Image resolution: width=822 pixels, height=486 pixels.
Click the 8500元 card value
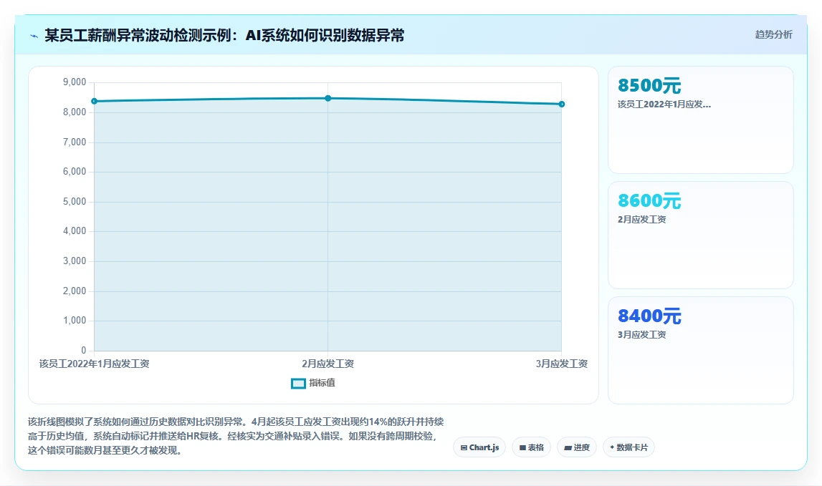coord(649,85)
